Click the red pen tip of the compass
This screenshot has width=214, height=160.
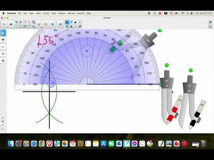[169, 118]
